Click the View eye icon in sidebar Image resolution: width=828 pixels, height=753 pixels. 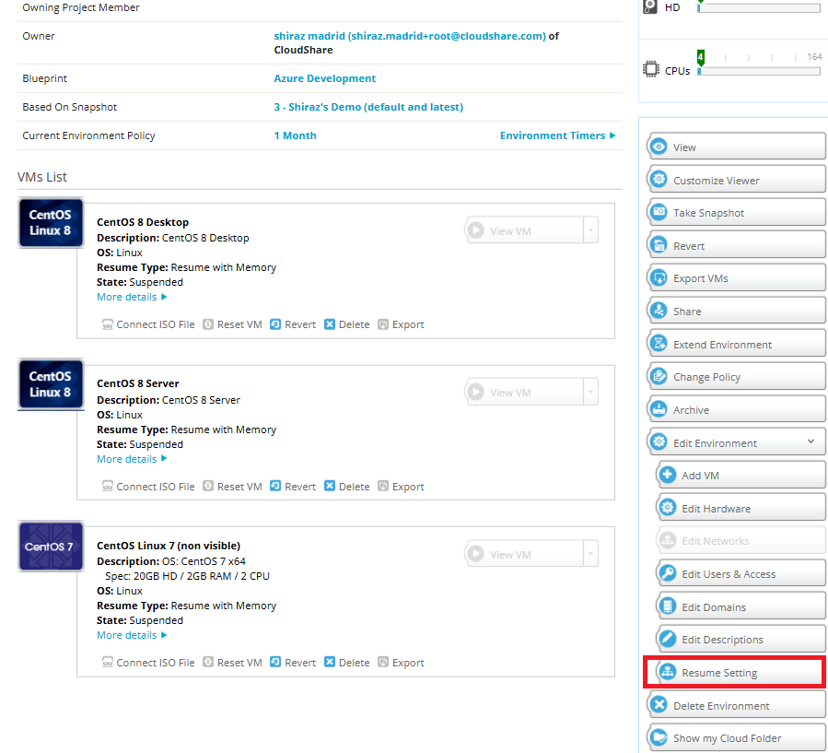tap(659, 147)
